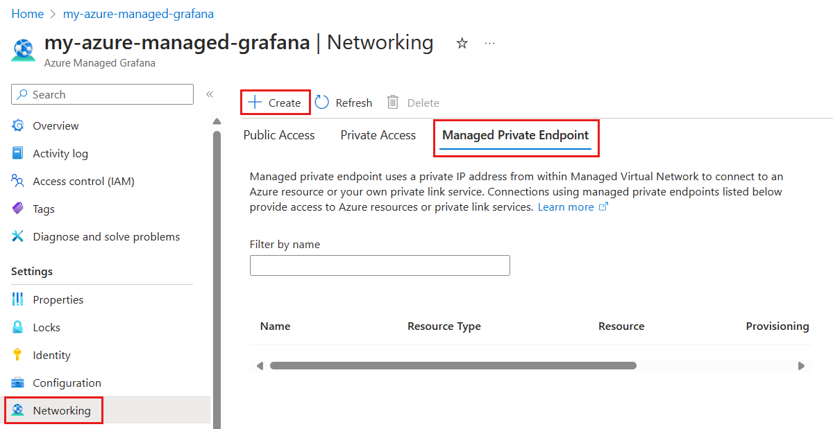This screenshot has height=429, width=833.
Task: Click the Identity key icon
Action: 18,355
